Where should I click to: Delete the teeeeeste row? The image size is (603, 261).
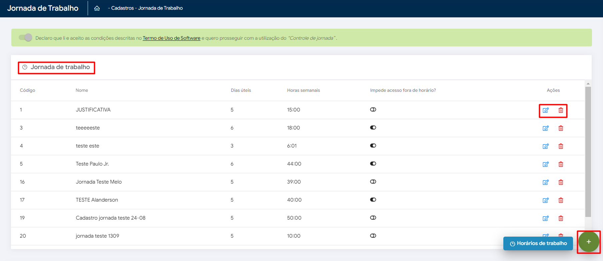pyautogui.click(x=561, y=128)
